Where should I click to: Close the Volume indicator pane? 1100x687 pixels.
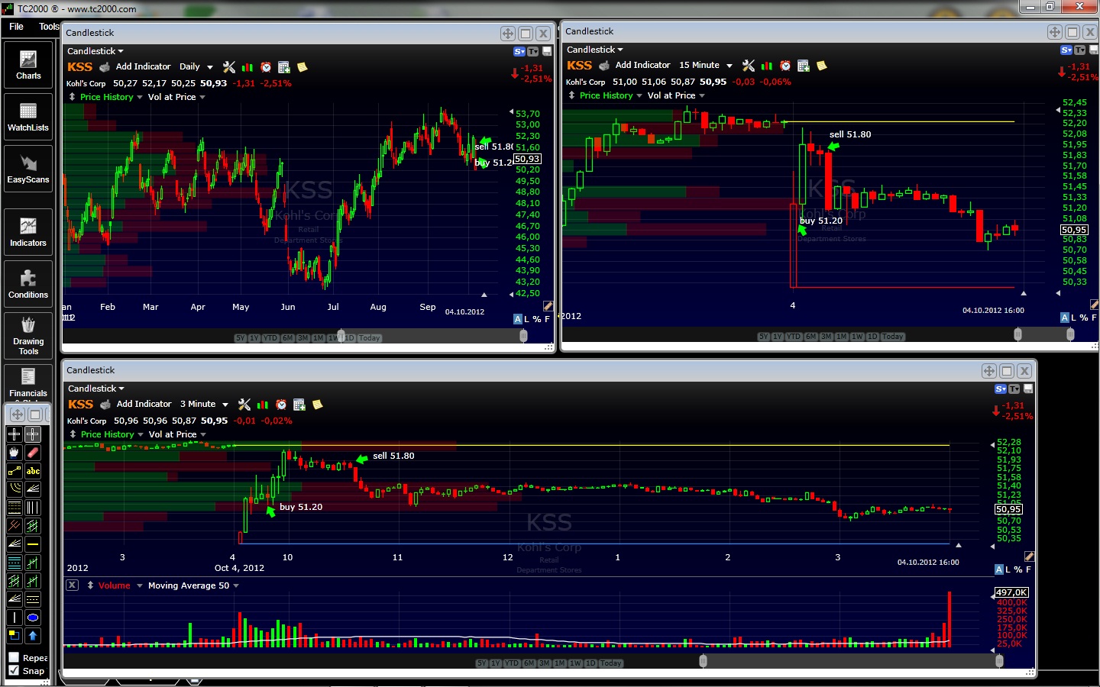72,585
